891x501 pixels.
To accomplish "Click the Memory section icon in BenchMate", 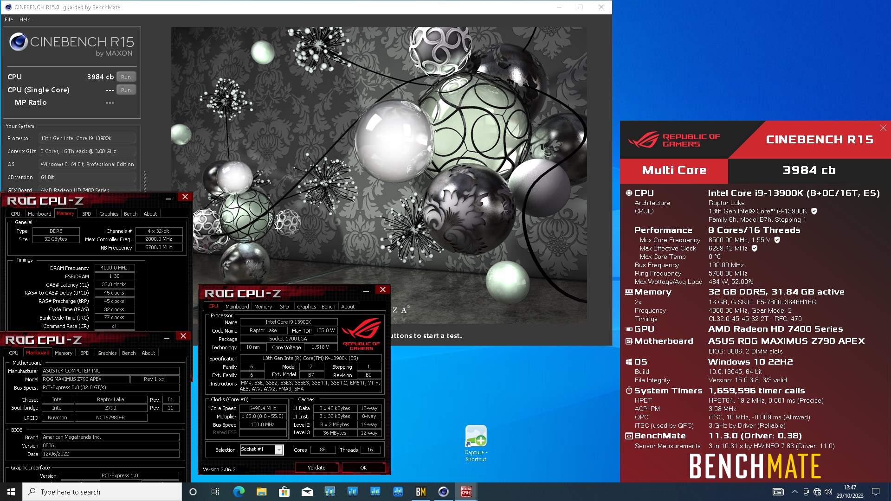I will [629, 292].
